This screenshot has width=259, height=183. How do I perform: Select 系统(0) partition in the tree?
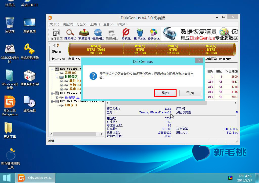coord(70,73)
